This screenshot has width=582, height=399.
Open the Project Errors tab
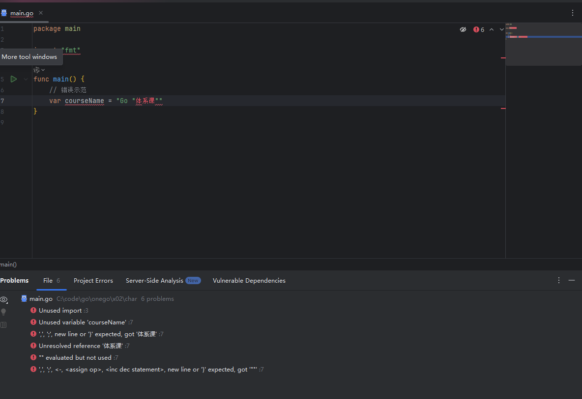(93, 280)
